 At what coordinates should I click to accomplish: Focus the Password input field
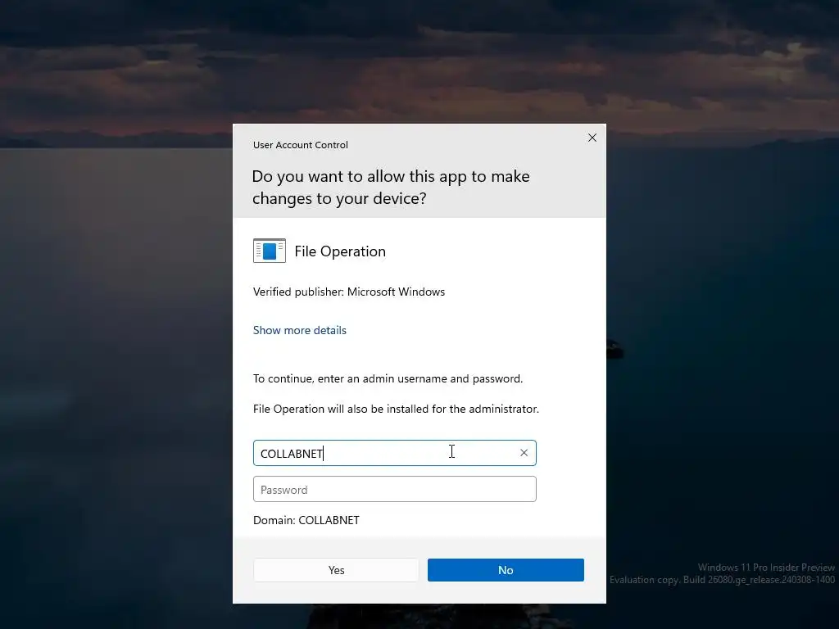395,490
